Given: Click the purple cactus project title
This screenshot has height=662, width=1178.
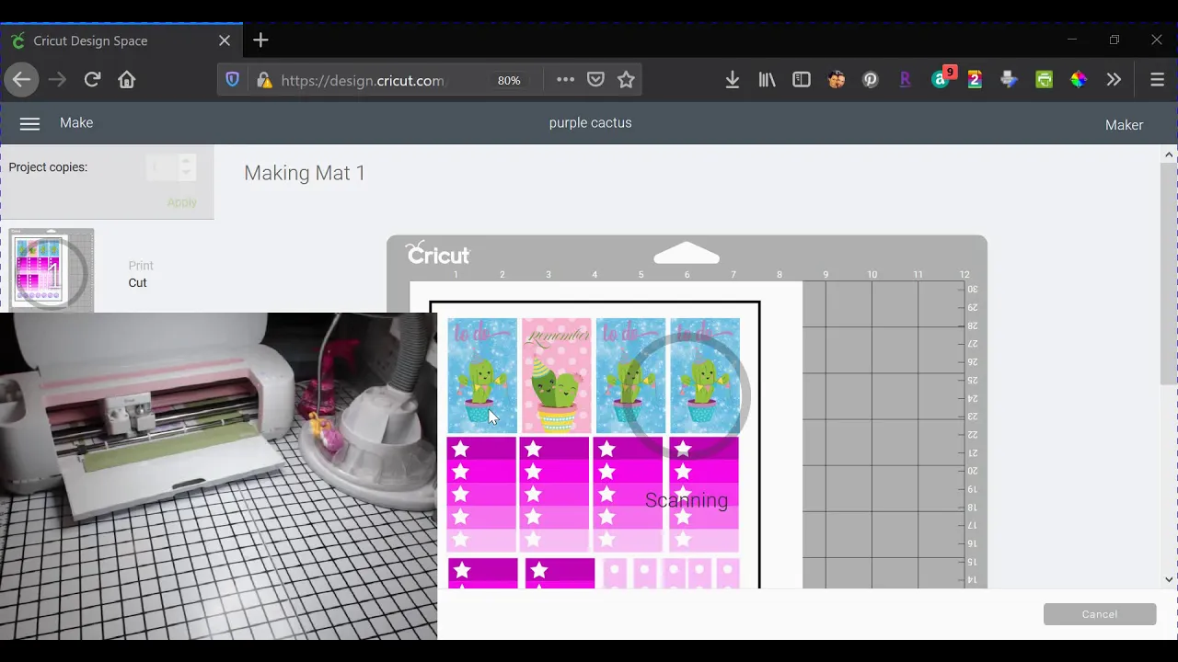Looking at the screenshot, I should click(590, 123).
